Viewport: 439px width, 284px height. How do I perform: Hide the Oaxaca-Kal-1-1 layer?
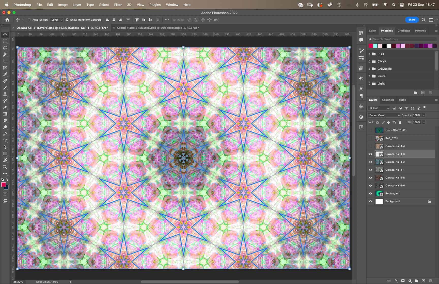(x=370, y=170)
